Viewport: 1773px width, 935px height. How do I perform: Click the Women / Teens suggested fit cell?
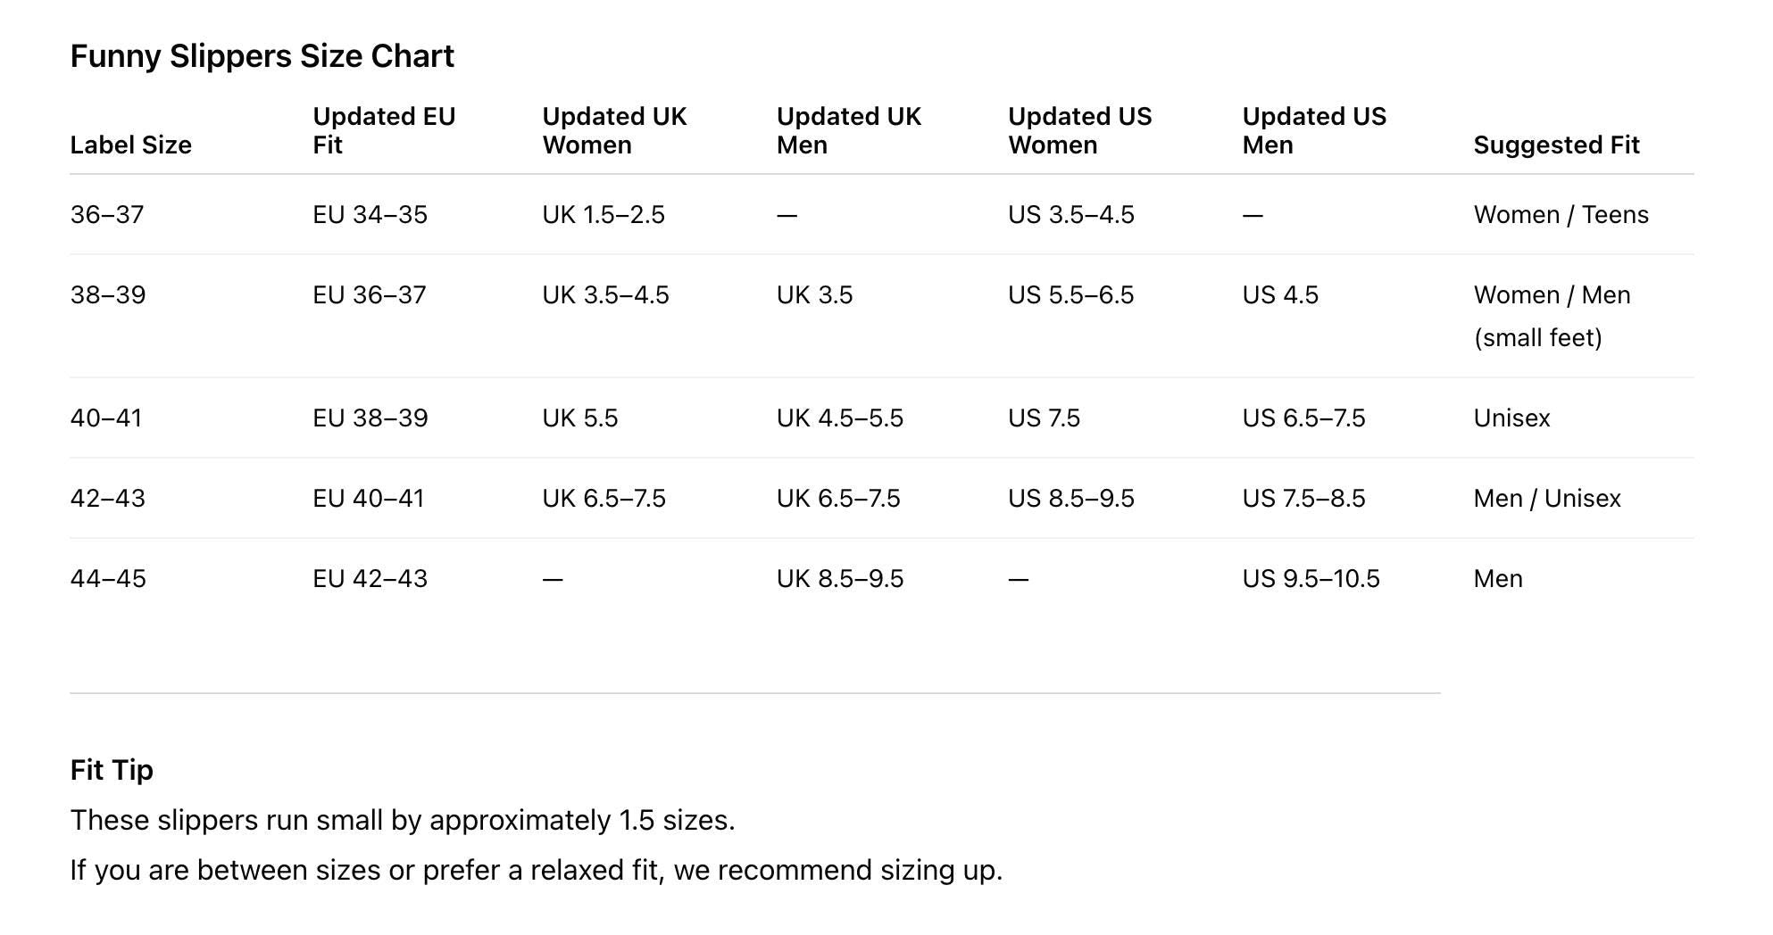click(x=1561, y=215)
